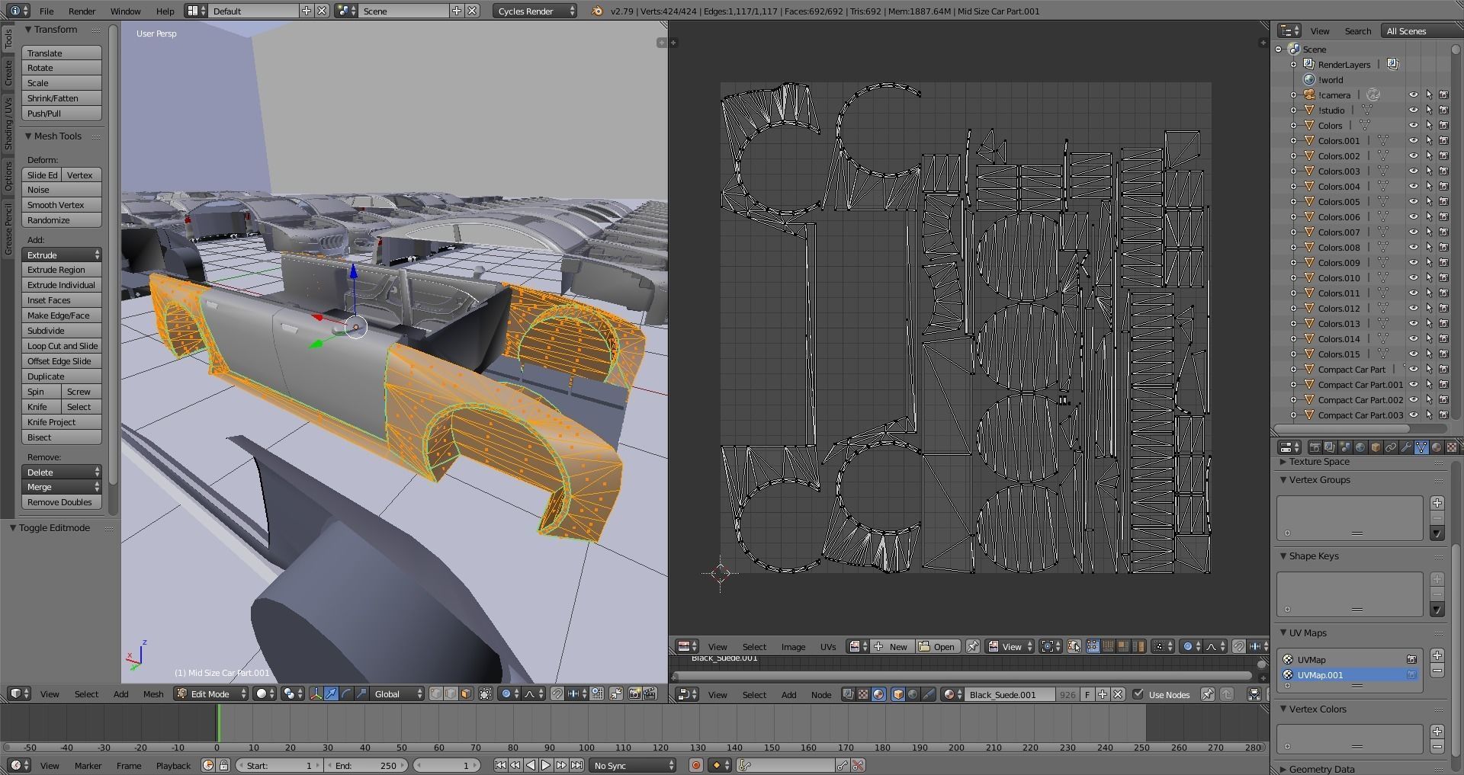Open the Edit Mode dropdown

211,694
